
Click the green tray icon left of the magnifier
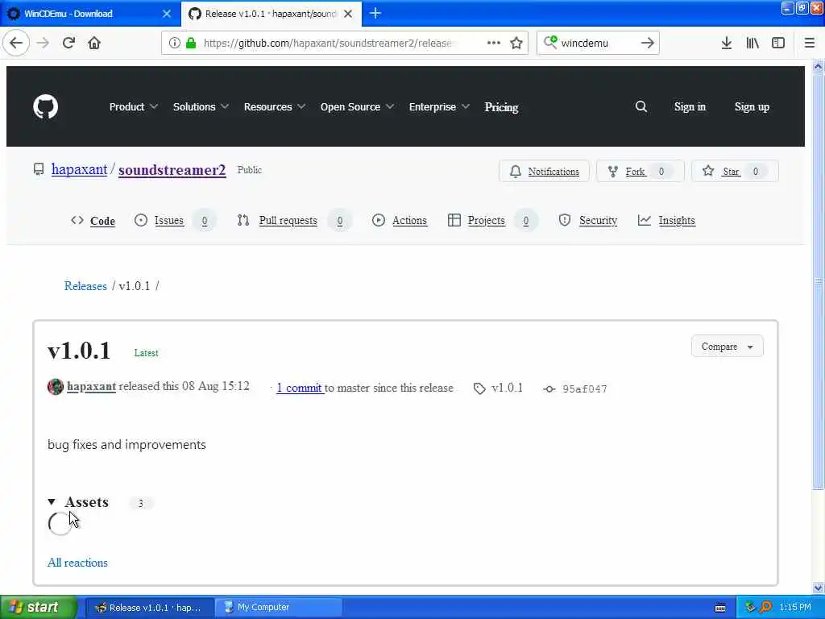pyautogui.click(x=750, y=608)
